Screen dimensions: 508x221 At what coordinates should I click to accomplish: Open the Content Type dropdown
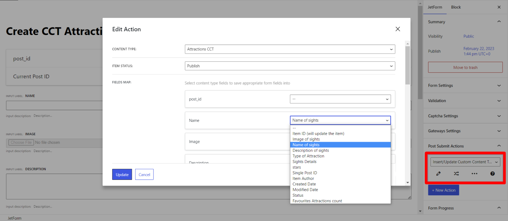(290, 49)
